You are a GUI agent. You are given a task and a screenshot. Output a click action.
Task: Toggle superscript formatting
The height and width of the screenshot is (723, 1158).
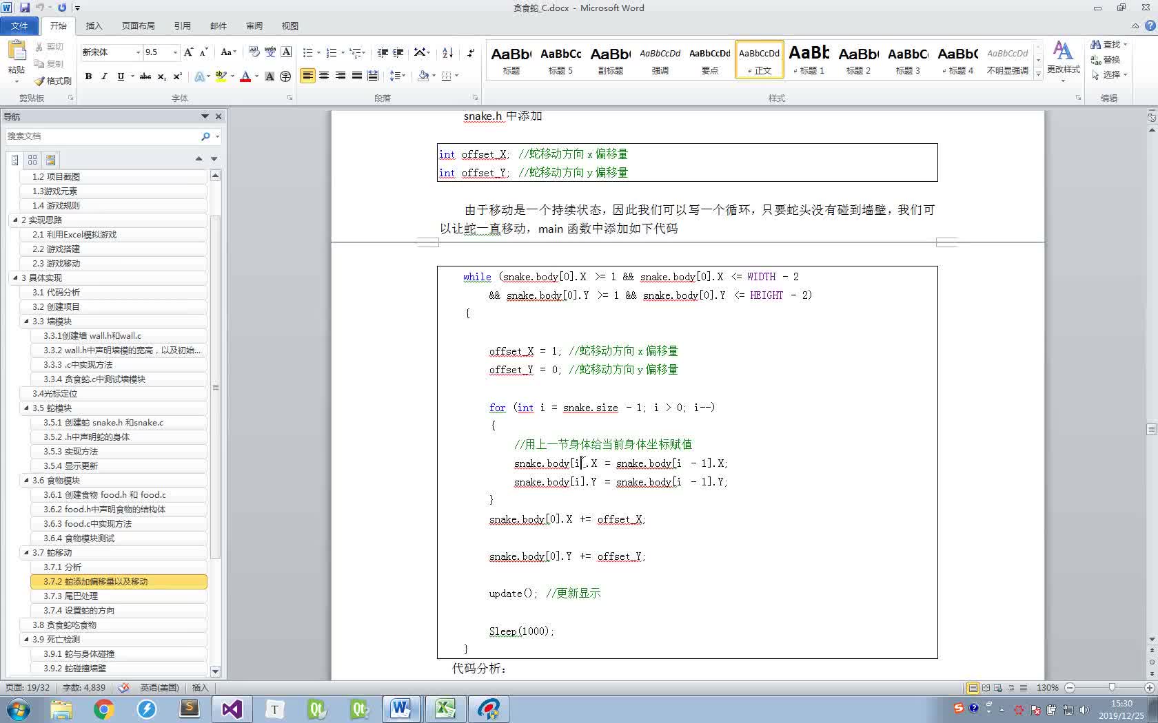point(177,76)
